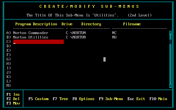The width and height of the screenshot is (176, 110).
Task: Click Esc Exit
Action: pyautogui.click(x=136, y=99)
